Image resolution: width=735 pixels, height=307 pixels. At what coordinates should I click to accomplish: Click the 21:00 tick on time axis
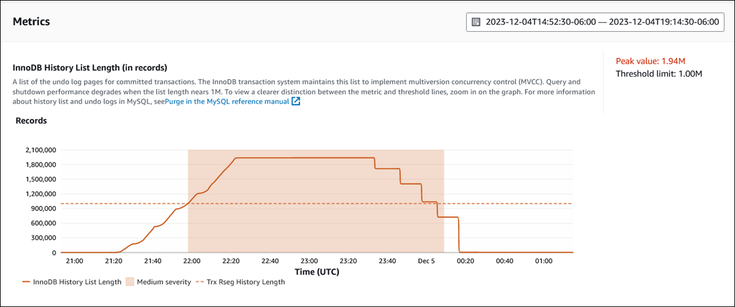pyautogui.click(x=74, y=261)
